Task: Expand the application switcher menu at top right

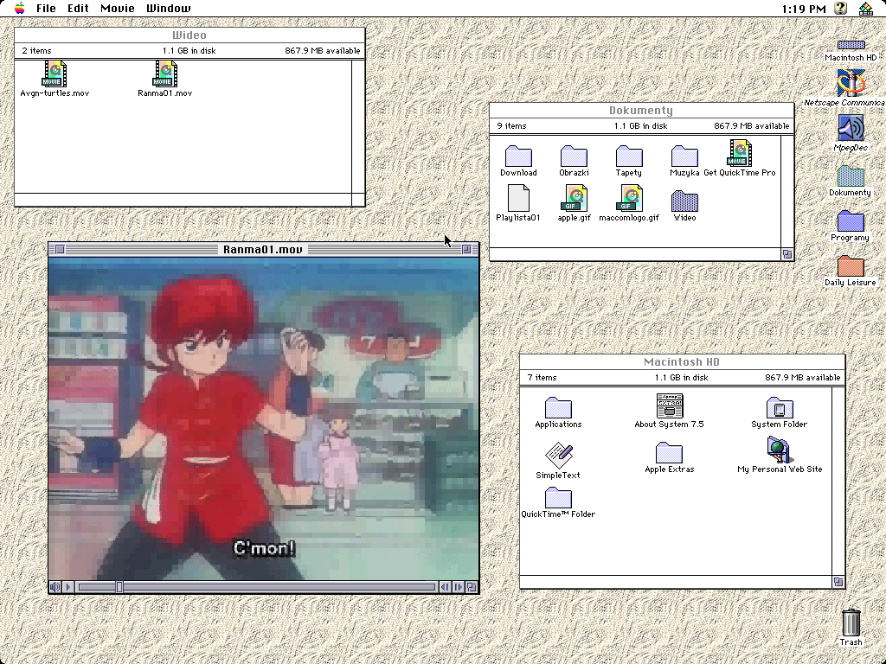Action: coord(864,9)
